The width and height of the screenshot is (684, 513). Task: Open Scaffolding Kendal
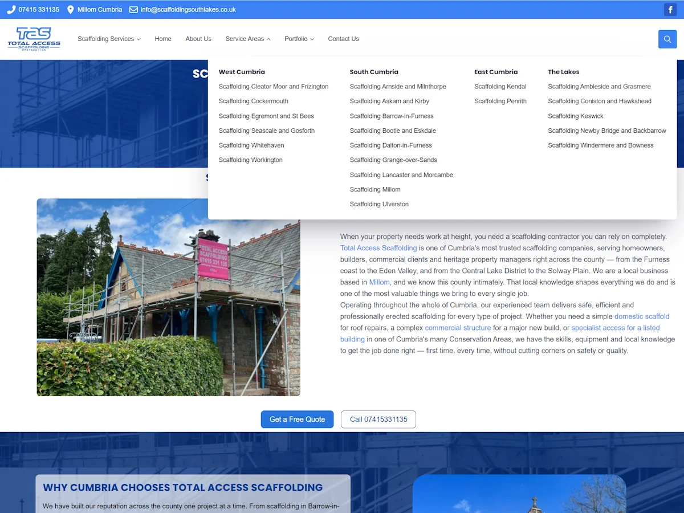(500, 87)
